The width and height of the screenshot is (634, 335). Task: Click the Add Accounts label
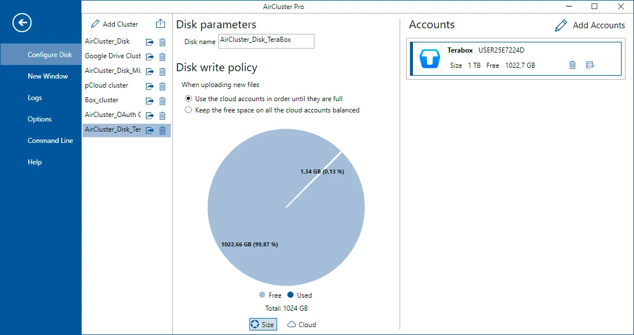point(599,25)
